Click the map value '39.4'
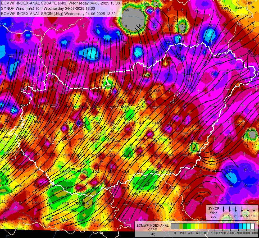 [x=36, y=170]
